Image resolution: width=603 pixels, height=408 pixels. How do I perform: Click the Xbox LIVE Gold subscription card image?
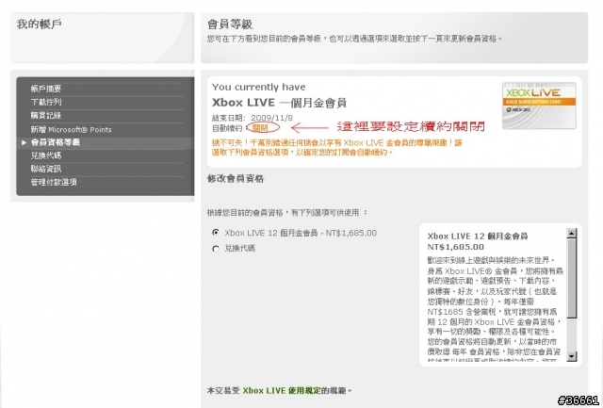pos(539,106)
